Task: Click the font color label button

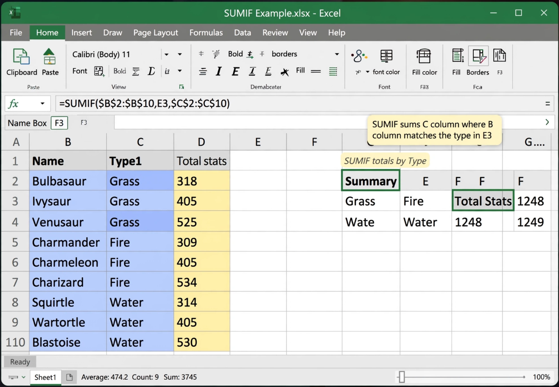Action: [x=386, y=72]
